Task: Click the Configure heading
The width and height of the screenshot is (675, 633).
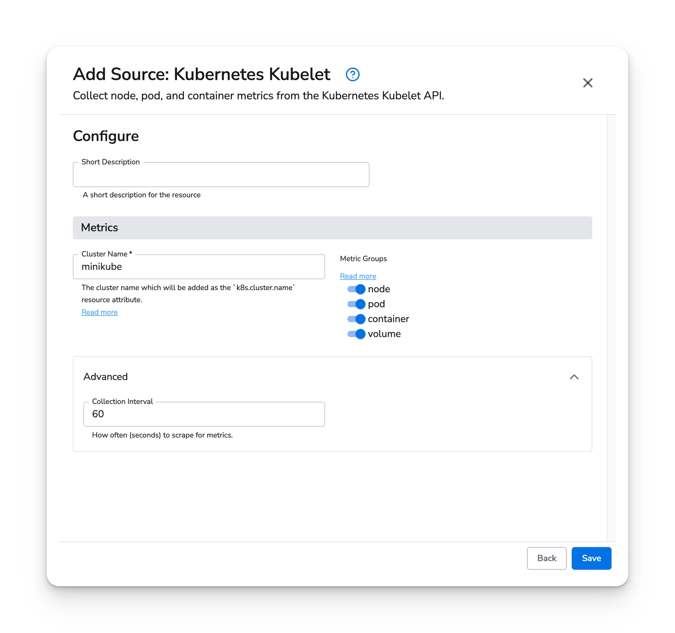Action: pyautogui.click(x=105, y=136)
